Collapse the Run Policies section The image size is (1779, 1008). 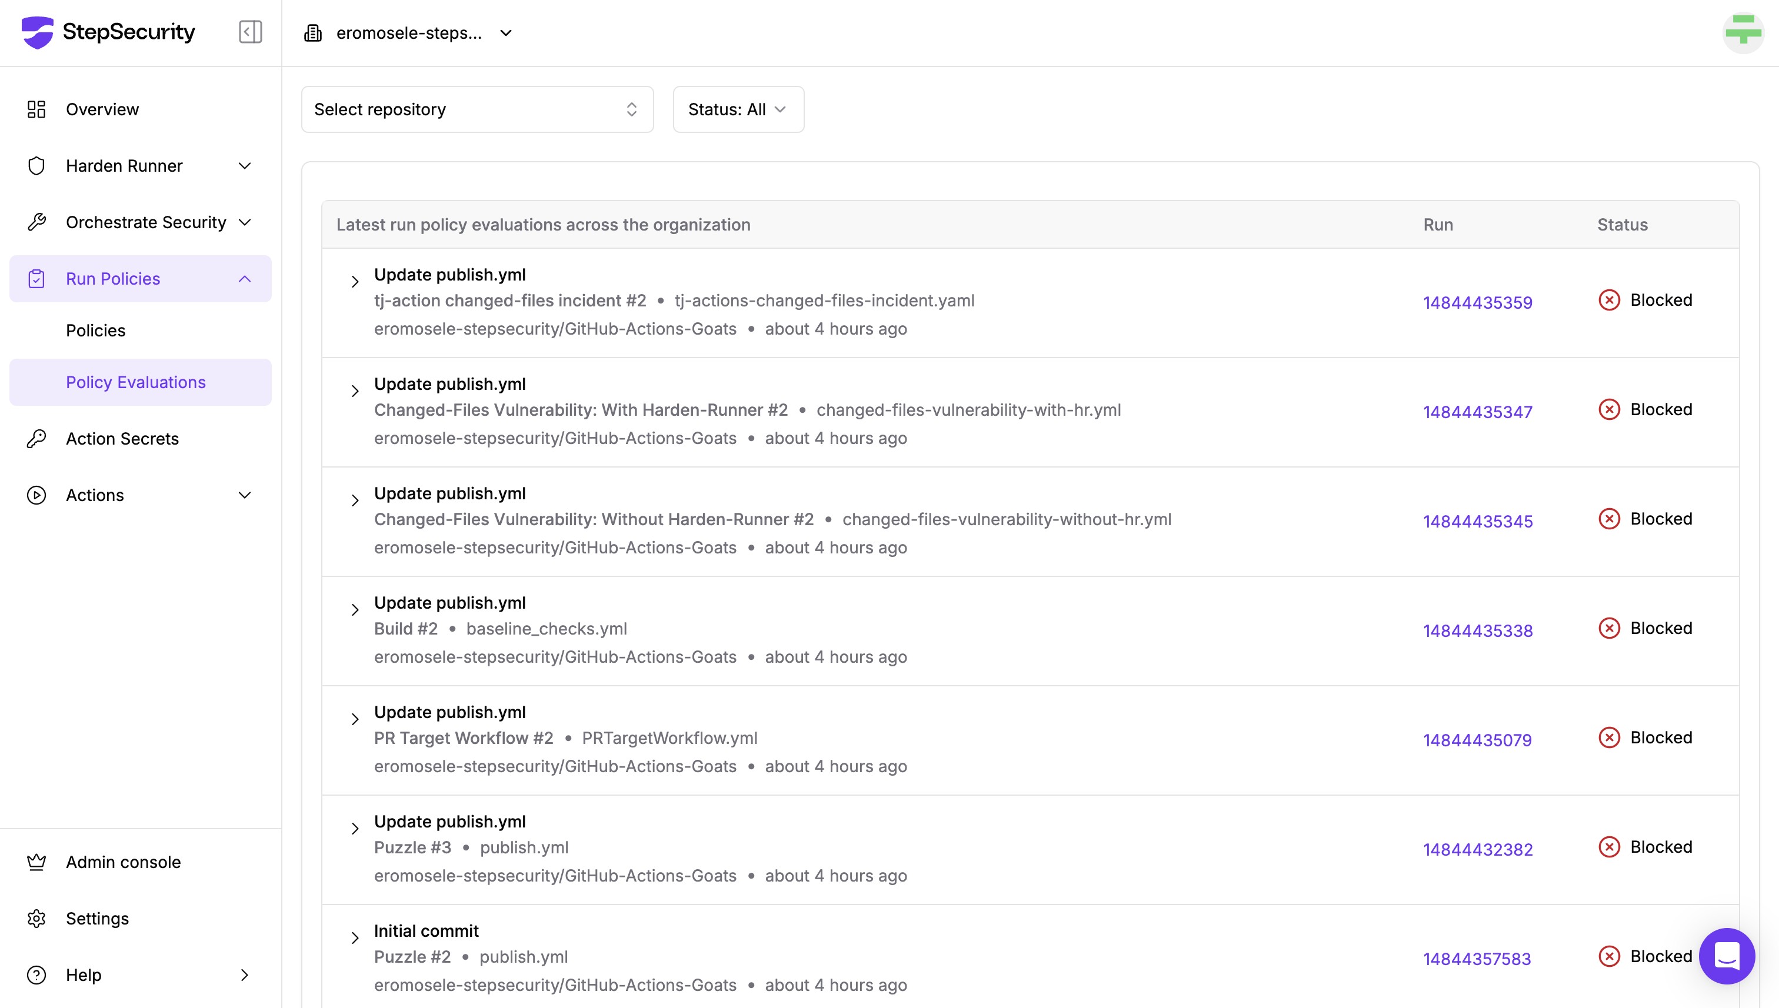tap(245, 279)
